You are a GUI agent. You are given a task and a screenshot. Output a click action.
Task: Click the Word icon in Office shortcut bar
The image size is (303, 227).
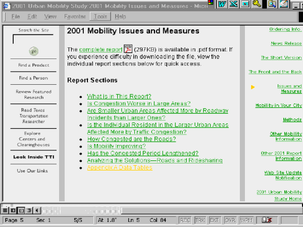(x=223, y=5)
